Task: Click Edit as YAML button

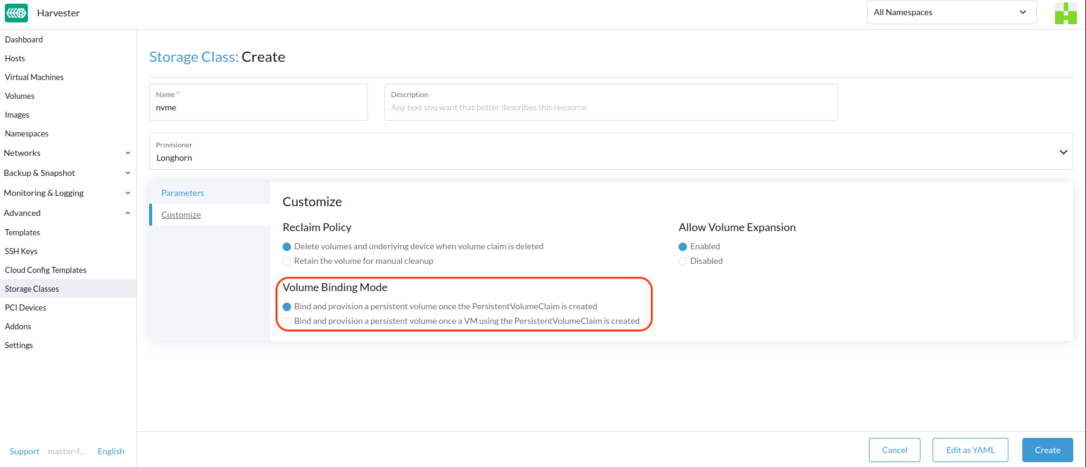Action: (970, 450)
